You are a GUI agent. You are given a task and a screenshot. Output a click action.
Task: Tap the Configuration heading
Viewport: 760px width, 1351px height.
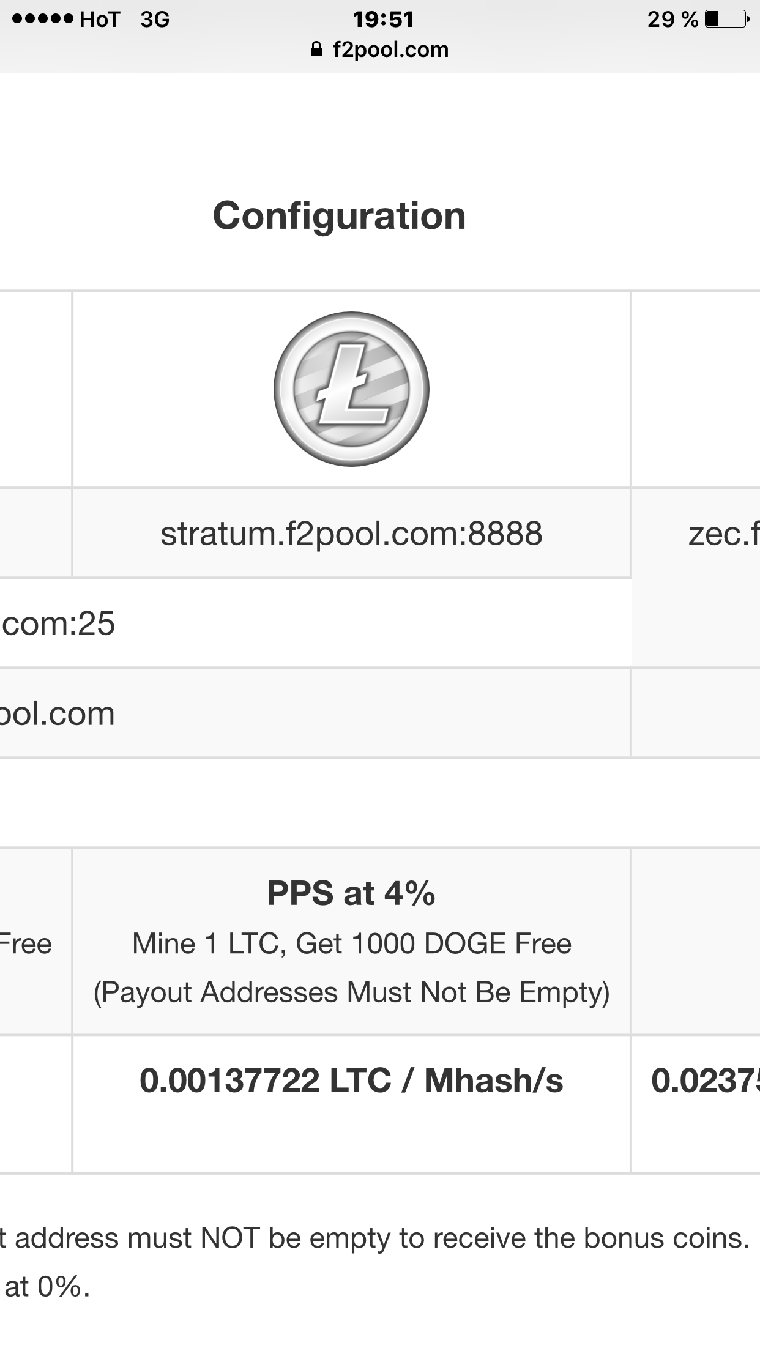tap(339, 216)
